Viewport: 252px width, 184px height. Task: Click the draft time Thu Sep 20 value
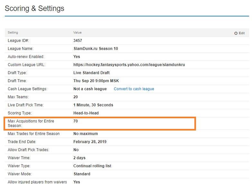(x=96, y=81)
